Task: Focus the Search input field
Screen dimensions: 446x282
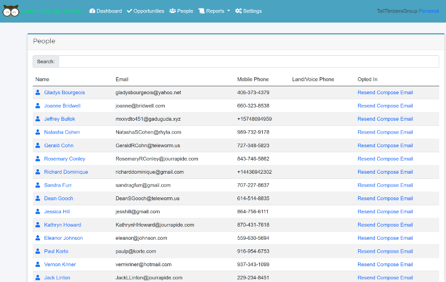Action: point(249,61)
